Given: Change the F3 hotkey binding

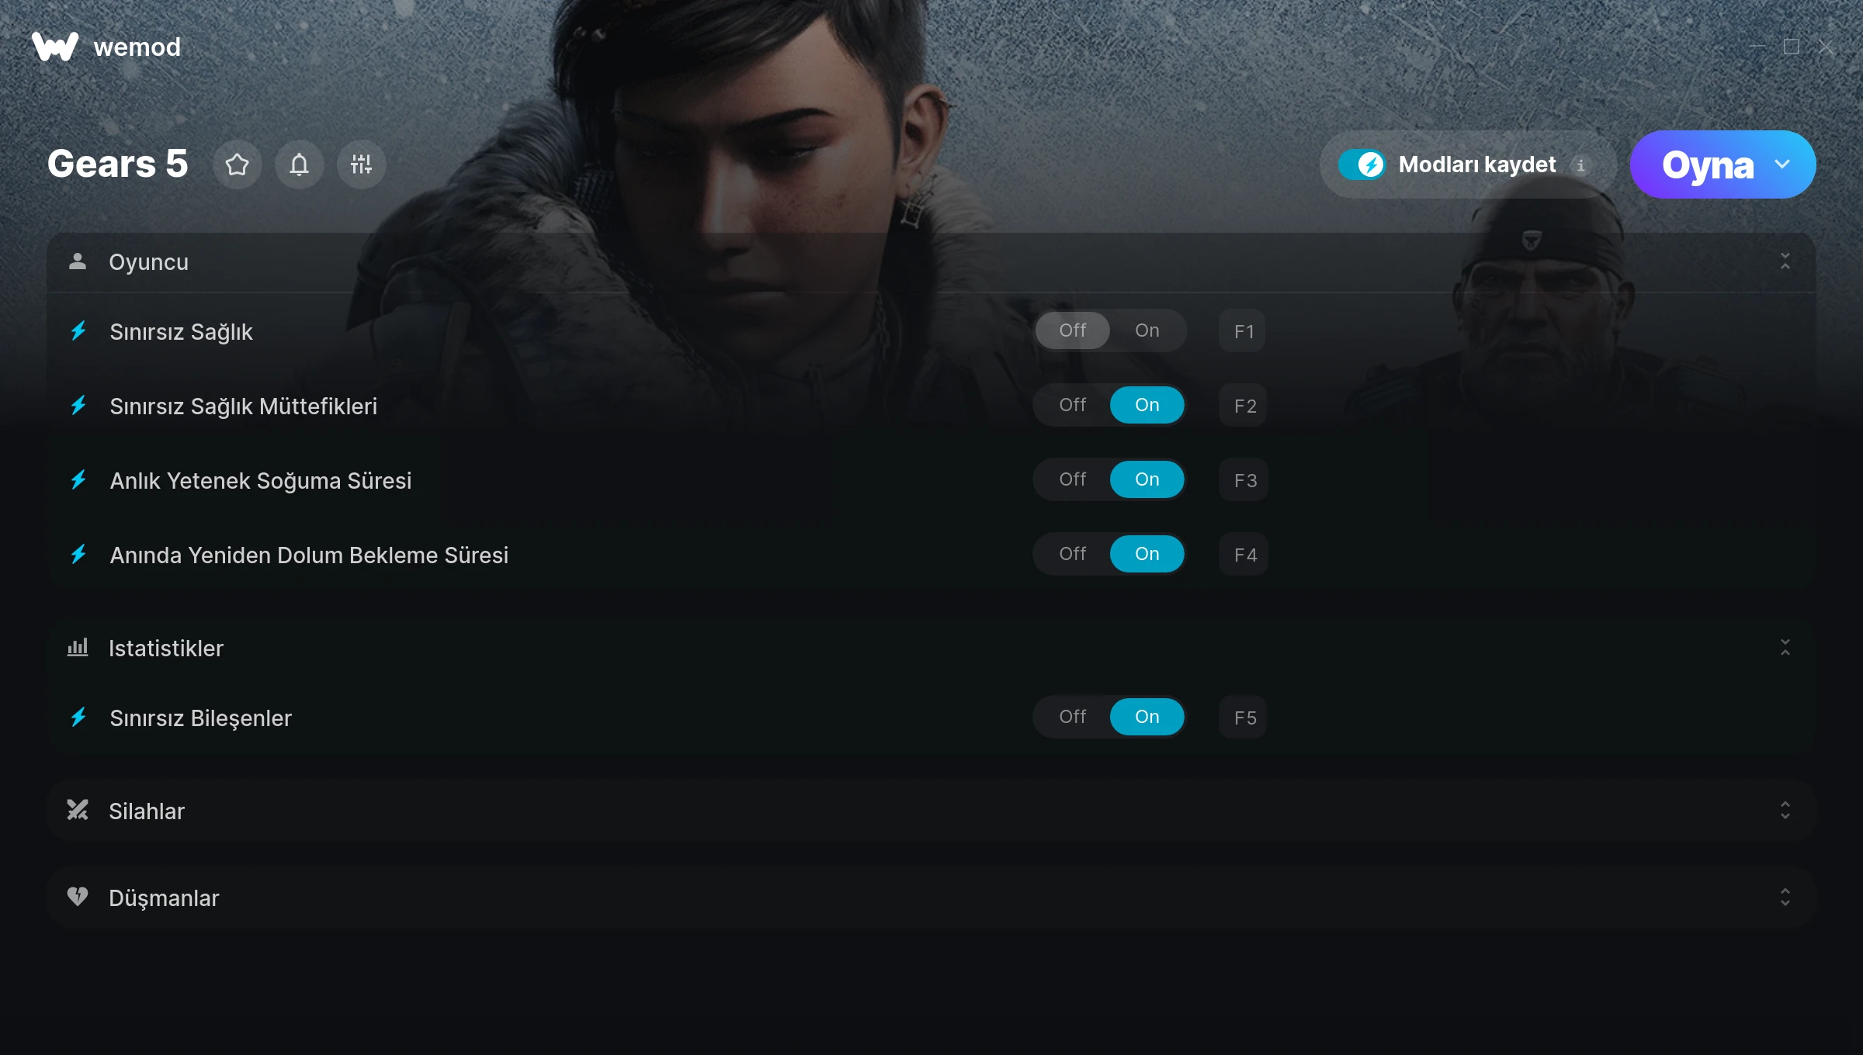Looking at the screenshot, I should tap(1244, 480).
